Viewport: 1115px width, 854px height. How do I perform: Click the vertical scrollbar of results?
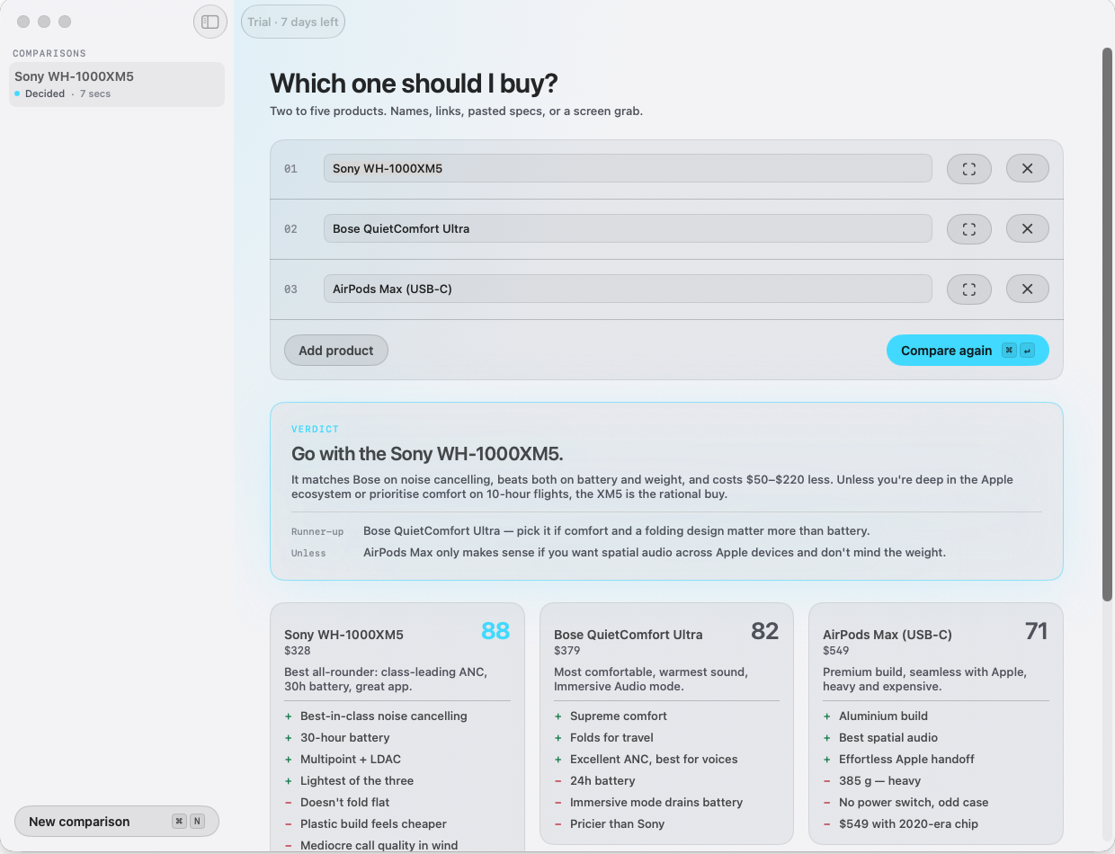[1108, 324]
